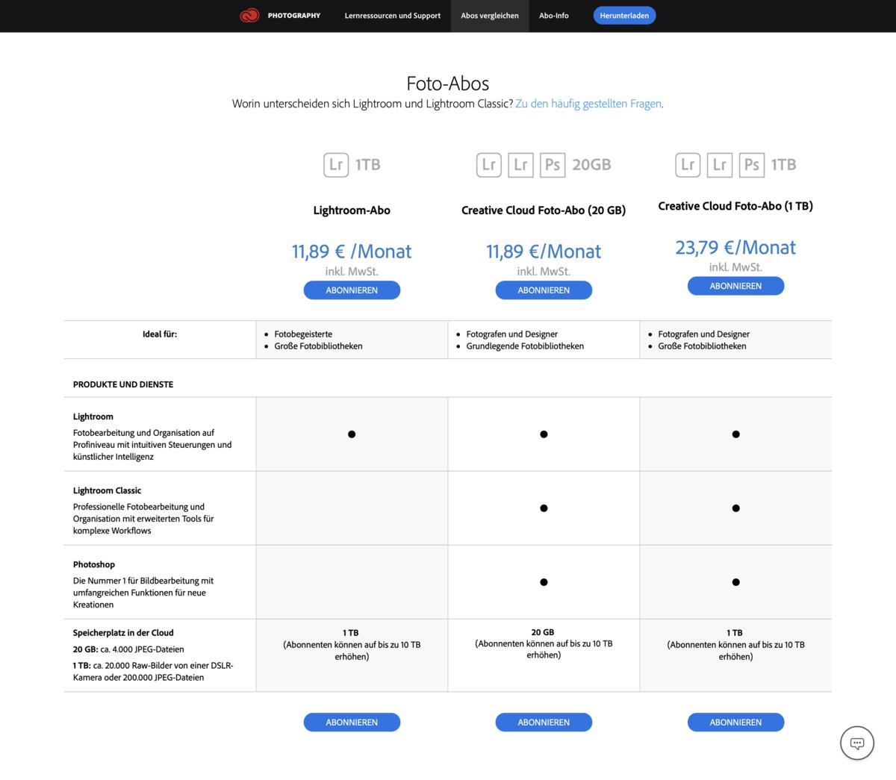Screen dimensions: 896x780
Task: Click Lightroom Classic dot in 1 TB column
Action: coord(735,508)
